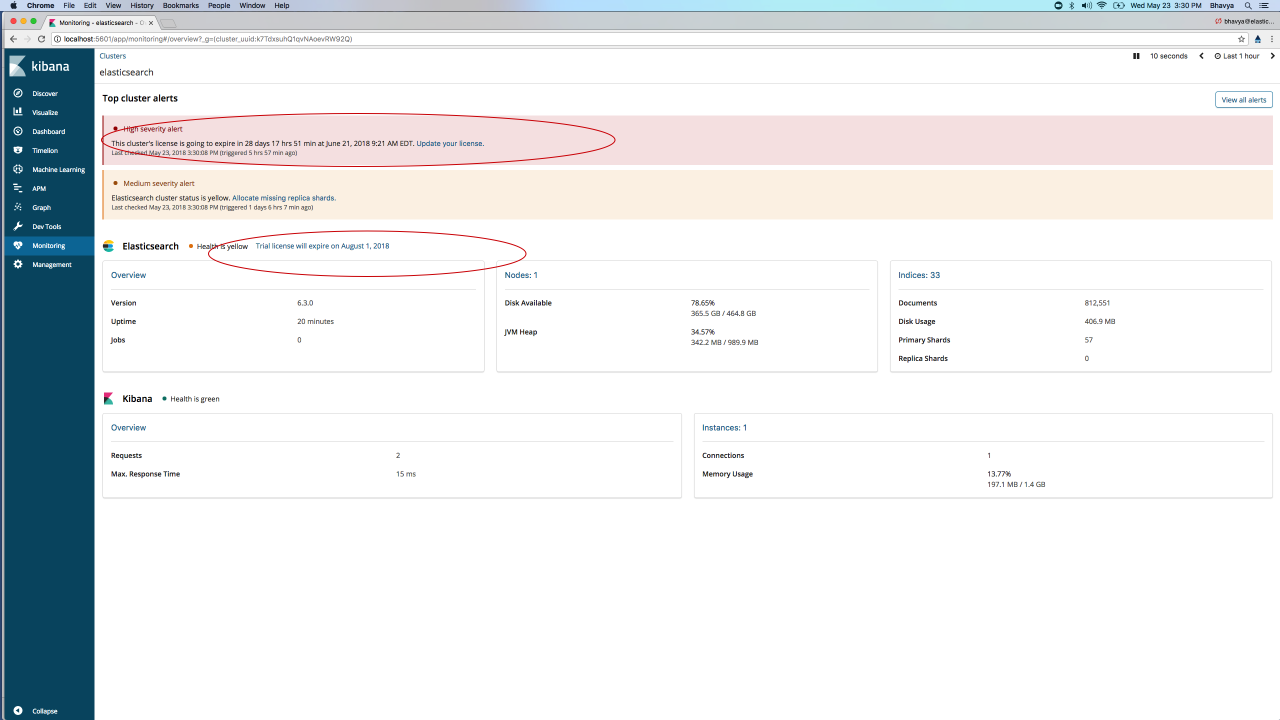Screen dimensions: 1280x720
Task: Open the History menu
Action: coord(141,5)
